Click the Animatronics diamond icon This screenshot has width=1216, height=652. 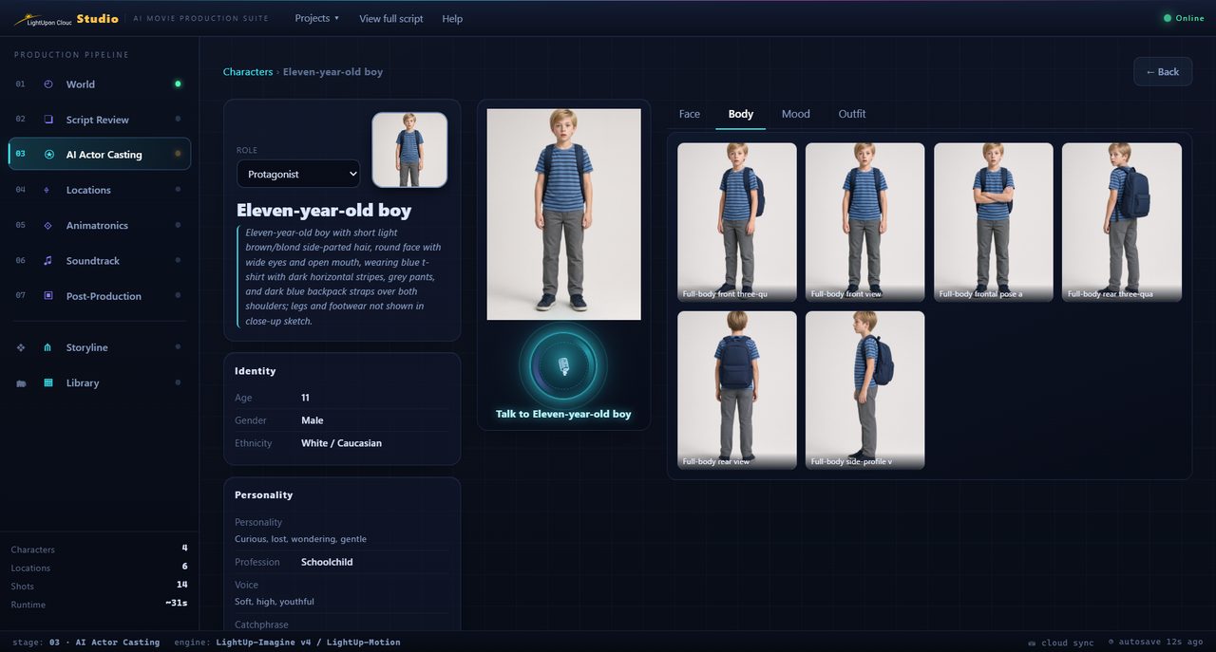(48, 226)
